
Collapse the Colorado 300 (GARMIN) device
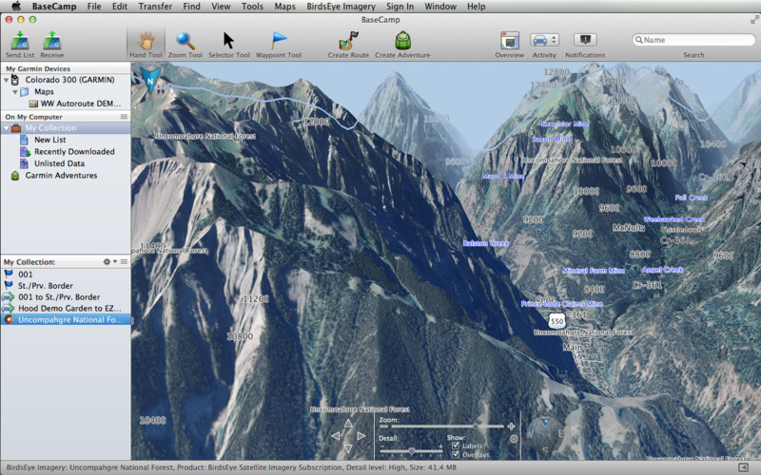[7, 80]
